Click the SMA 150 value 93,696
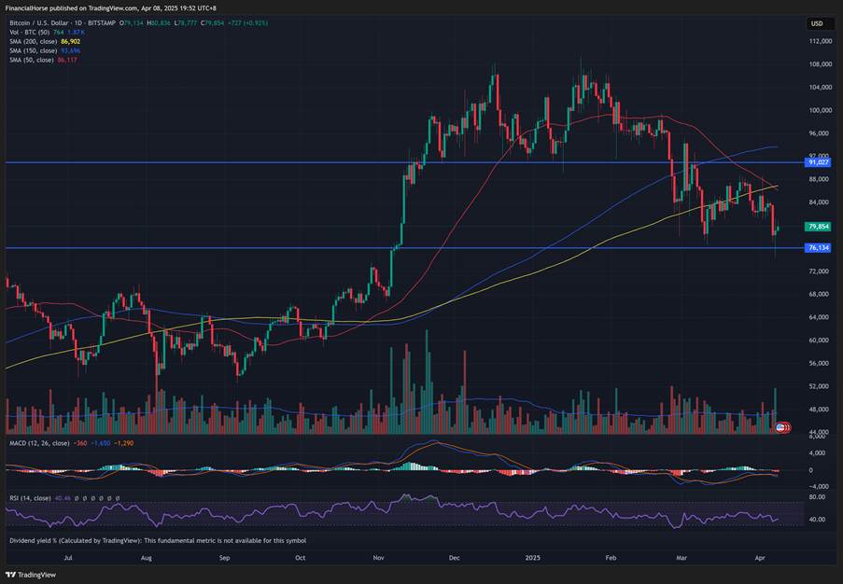Viewport: 843px width, 584px height. [71, 50]
